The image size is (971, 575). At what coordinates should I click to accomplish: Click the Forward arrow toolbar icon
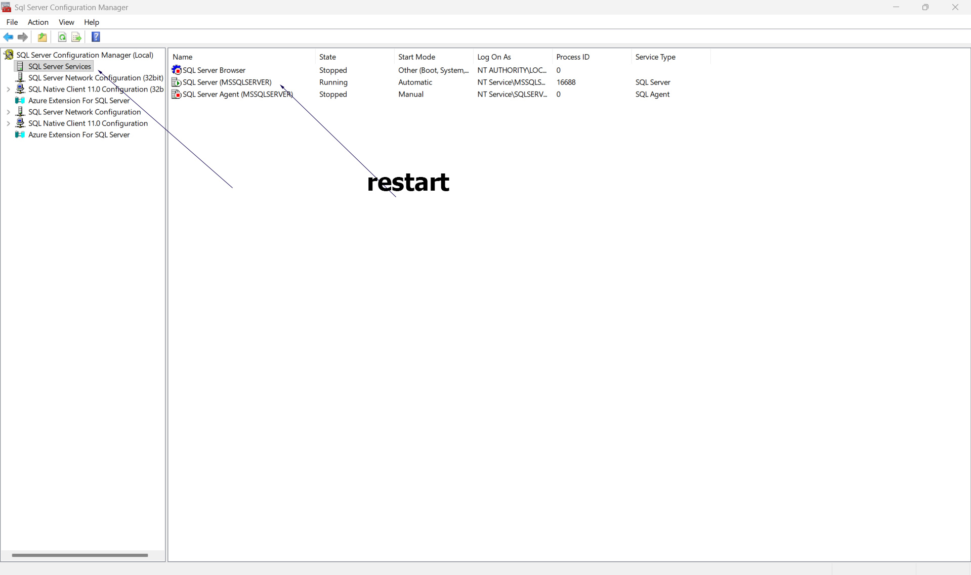point(23,37)
